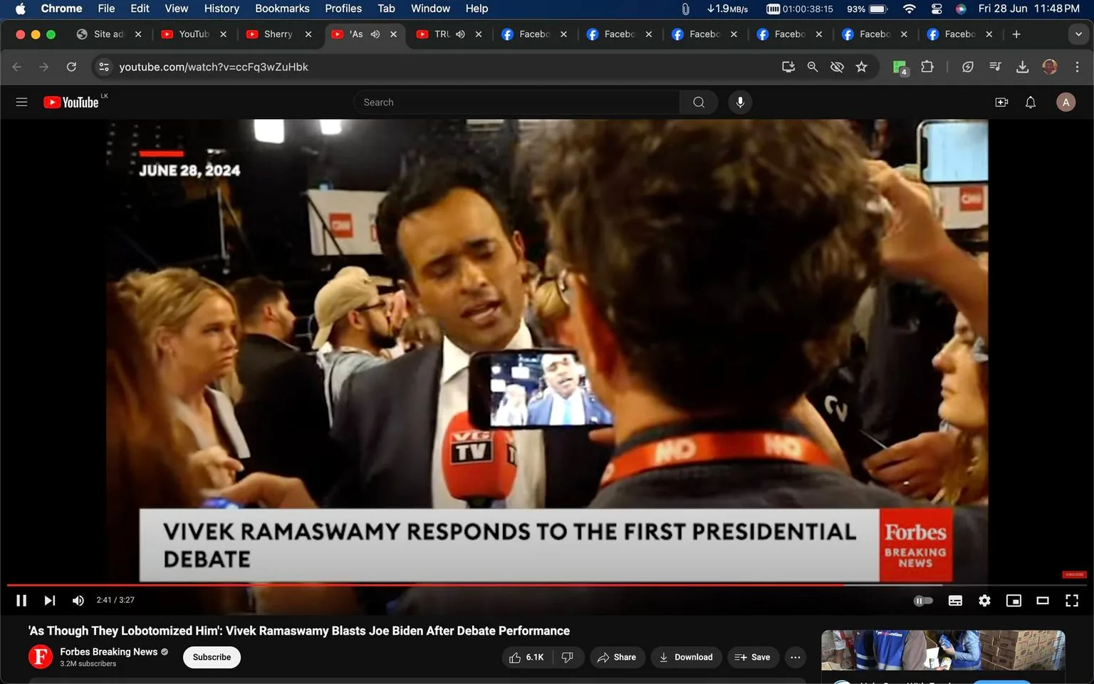Open the tab search dropdown arrow

(1078, 33)
